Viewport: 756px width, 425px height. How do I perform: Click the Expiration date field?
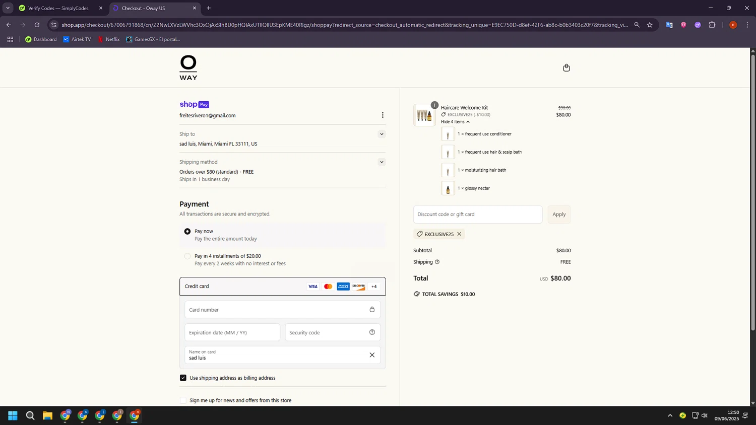click(x=232, y=332)
